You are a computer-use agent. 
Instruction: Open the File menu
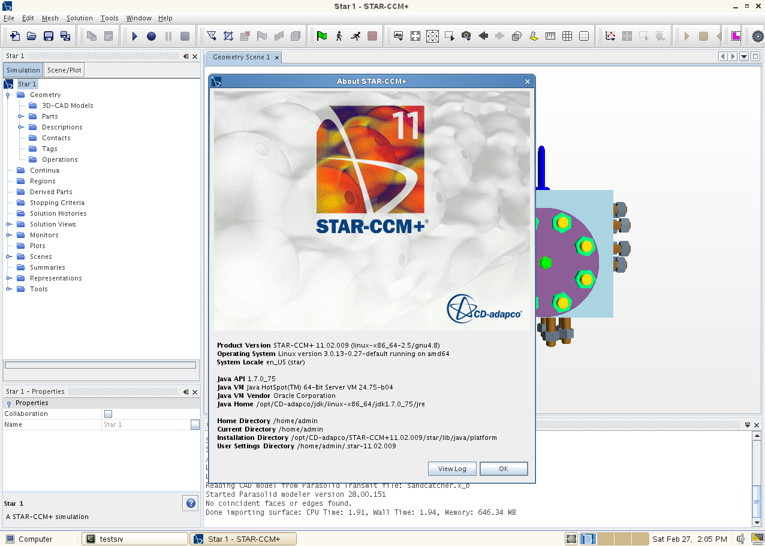[x=8, y=18]
